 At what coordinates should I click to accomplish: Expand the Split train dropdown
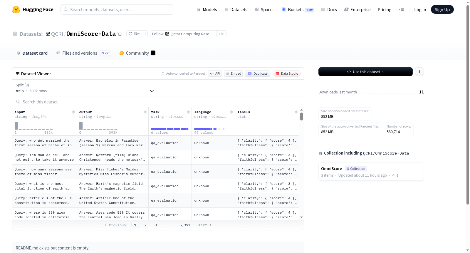(85, 88)
